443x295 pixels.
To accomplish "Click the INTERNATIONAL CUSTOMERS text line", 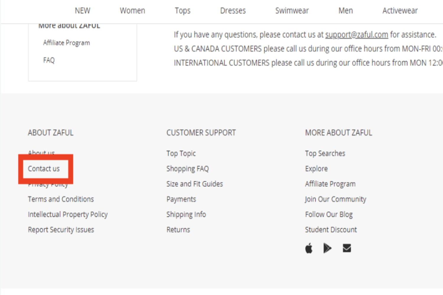I will (x=308, y=63).
